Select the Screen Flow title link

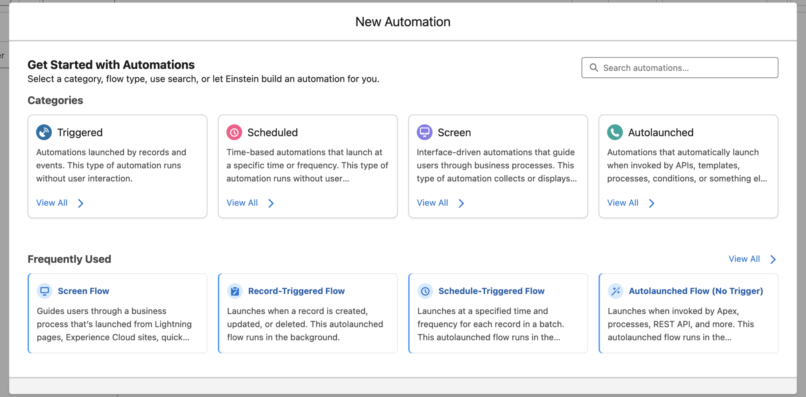coord(83,291)
